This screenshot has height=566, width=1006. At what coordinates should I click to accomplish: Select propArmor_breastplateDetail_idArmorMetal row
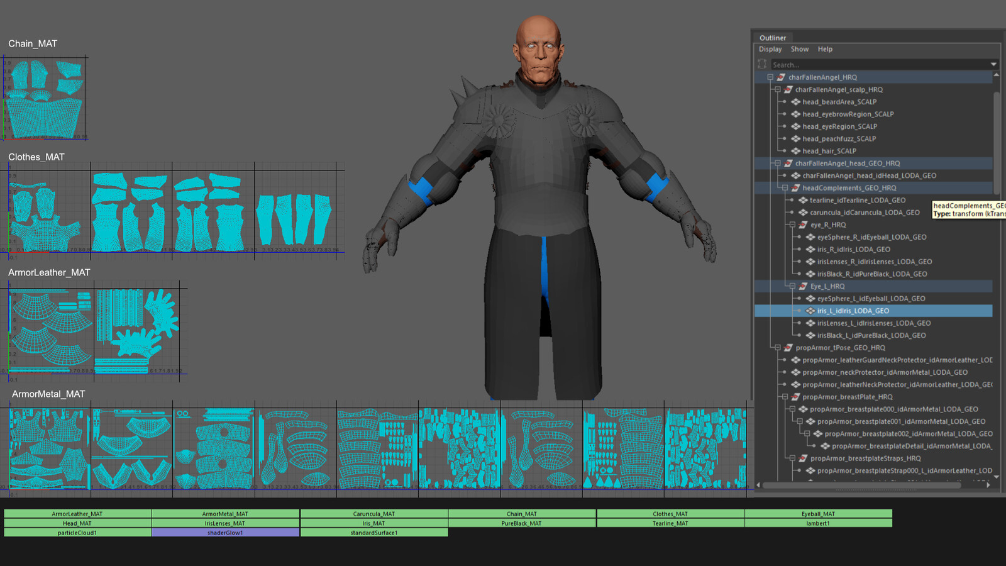click(x=873, y=447)
